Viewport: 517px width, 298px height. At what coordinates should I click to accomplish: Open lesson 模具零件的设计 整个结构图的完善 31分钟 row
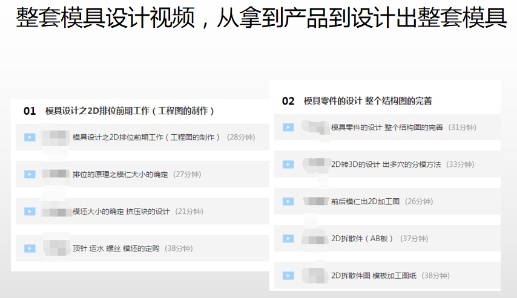pos(387,128)
